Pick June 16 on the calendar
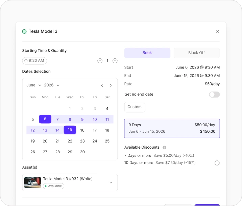 pyautogui.click(x=82, y=130)
